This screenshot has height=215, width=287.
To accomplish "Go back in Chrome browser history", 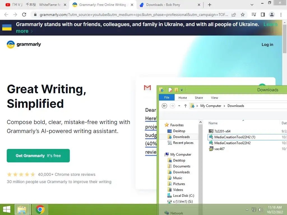I will click(x=6, y=15).
